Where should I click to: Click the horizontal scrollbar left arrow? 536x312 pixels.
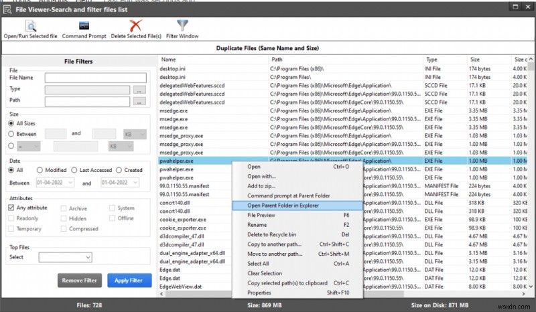(x=161, y=293)
